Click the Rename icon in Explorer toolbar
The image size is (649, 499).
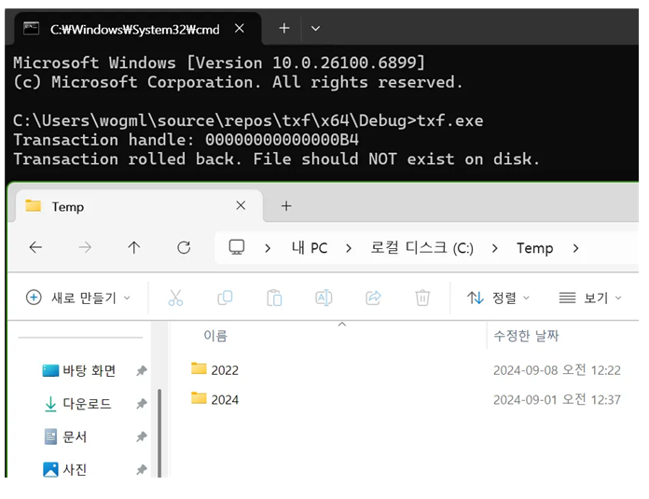[324, 298]
